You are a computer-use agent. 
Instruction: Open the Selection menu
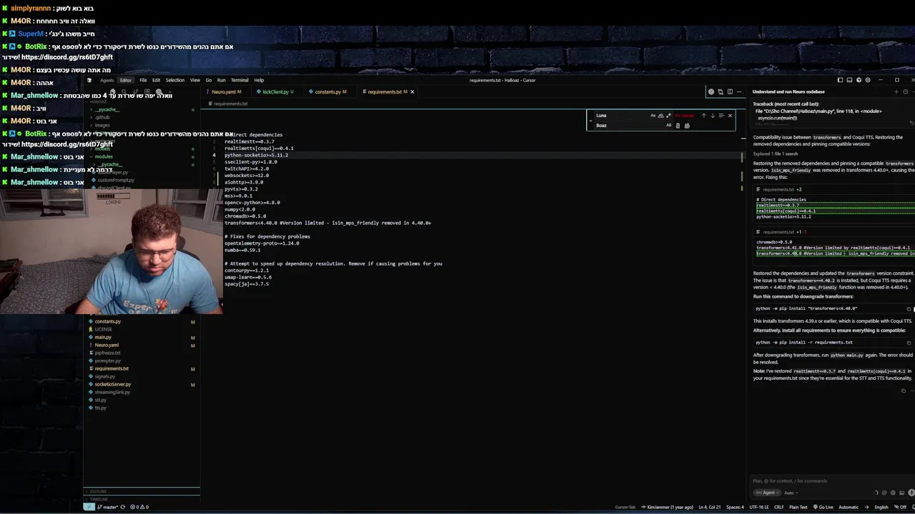(x=175, y=80)
